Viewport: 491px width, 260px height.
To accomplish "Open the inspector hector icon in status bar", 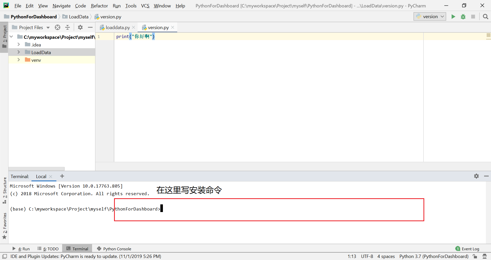I will pos(485,256).
